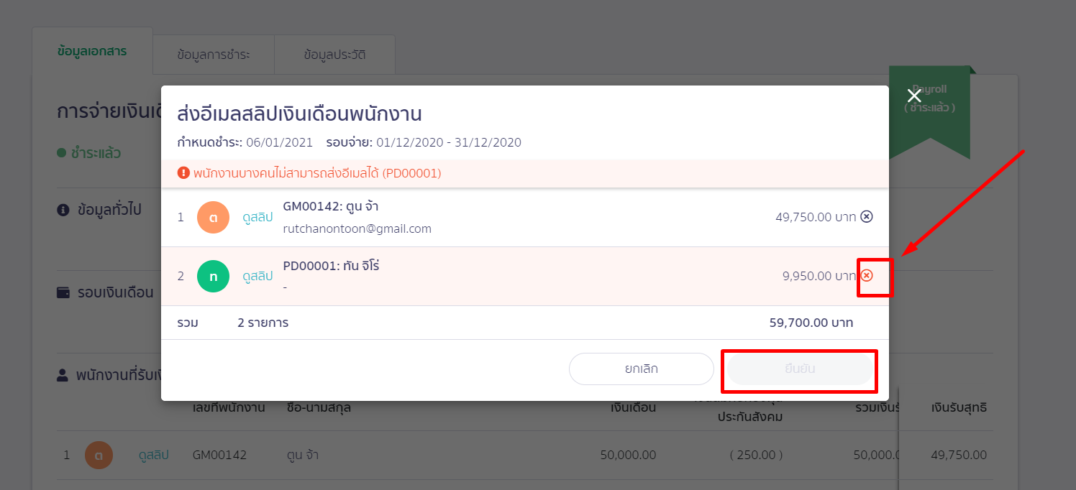Open ดูสลิป link for PD00001 in dialog
Viewport: 1076px width, 490px height.
pyautogui.click(x=257, y=276)
